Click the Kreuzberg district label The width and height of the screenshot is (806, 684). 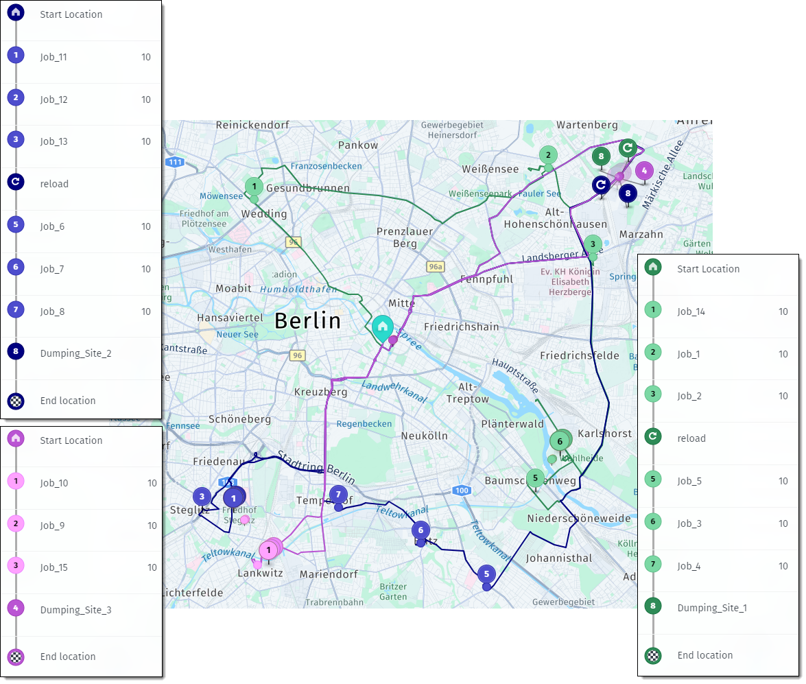pos(321,392)
